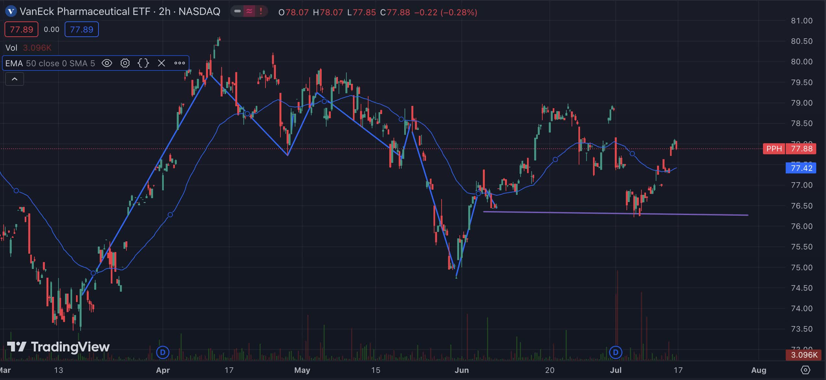This screenshot has width=826, height=380.
Task: Click the Aug label on time axis
Action: 759,370
